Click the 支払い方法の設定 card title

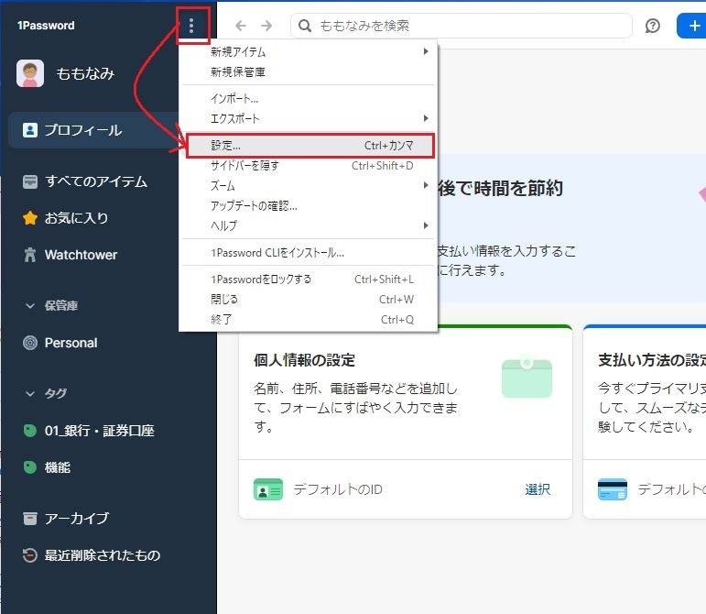(x=652, y=360)
